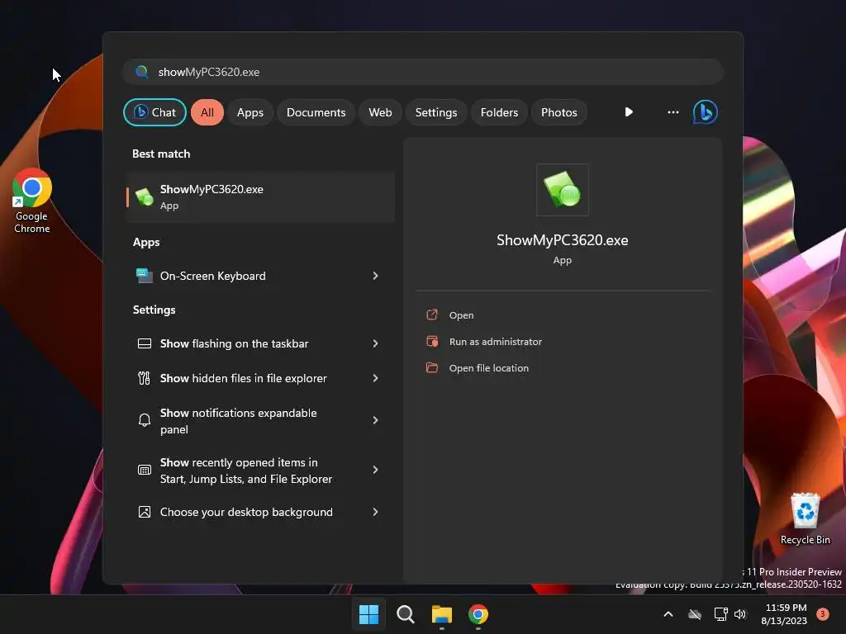Click tools icon beside Show hidden files

(144, 378)
